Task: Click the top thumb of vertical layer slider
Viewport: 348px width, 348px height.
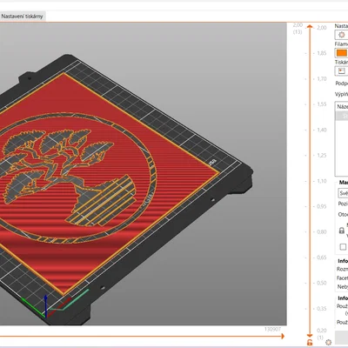Action: pyautogui.click(x=310, y=27)
